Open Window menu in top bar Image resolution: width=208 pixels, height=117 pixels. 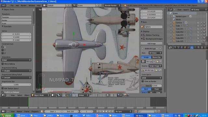32,6
